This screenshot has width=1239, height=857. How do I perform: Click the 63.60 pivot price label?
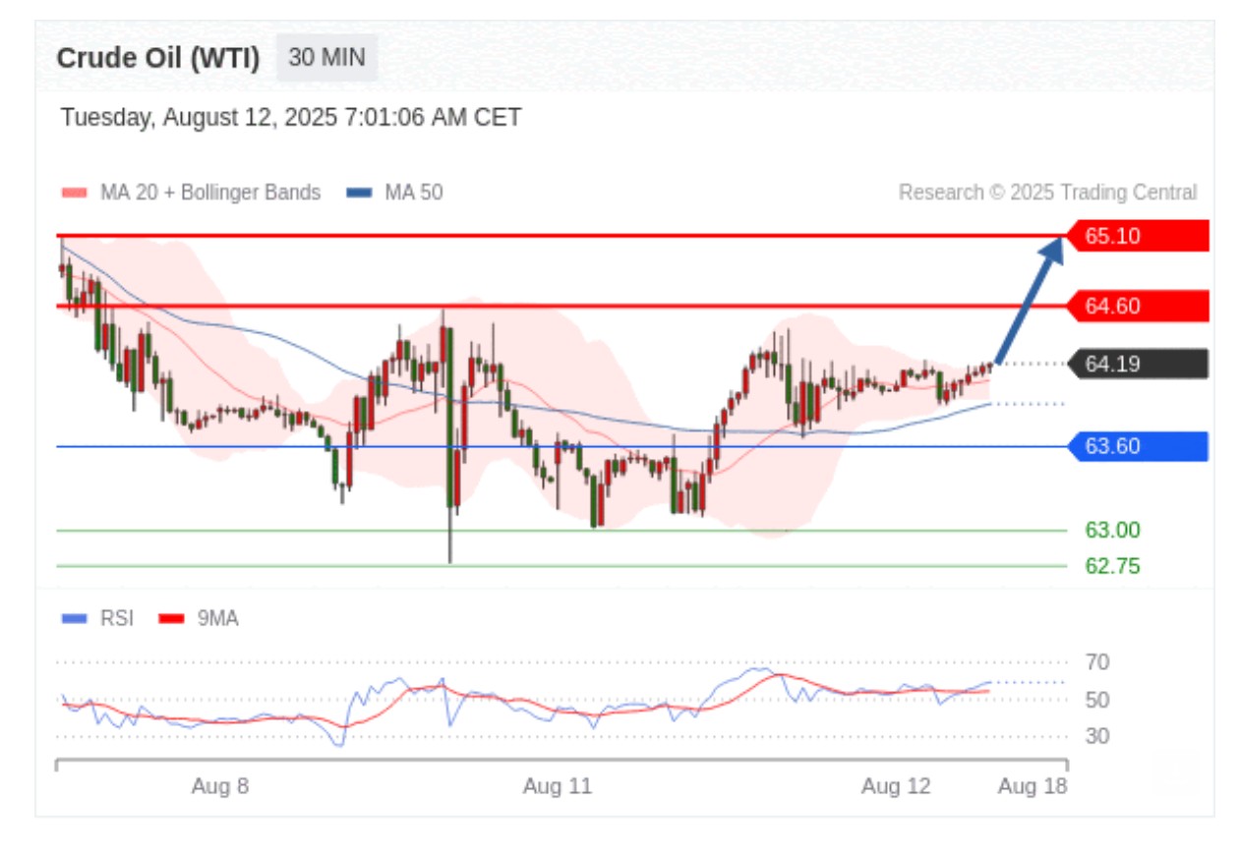(1138, 446)
